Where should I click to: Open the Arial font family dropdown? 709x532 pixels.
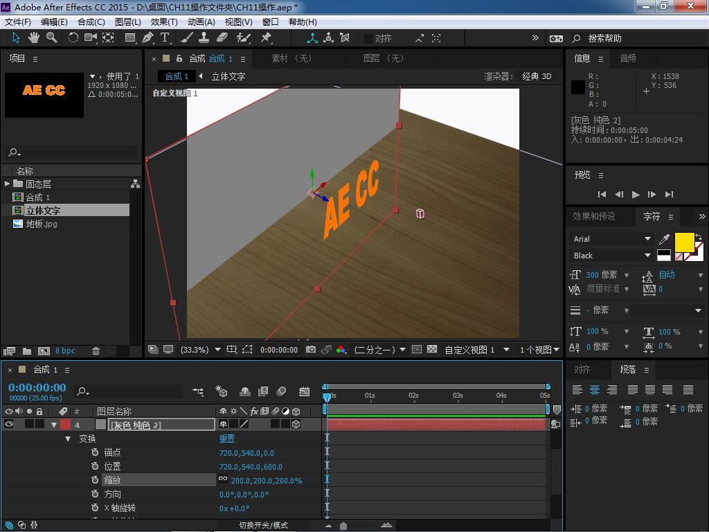point(611,239)
